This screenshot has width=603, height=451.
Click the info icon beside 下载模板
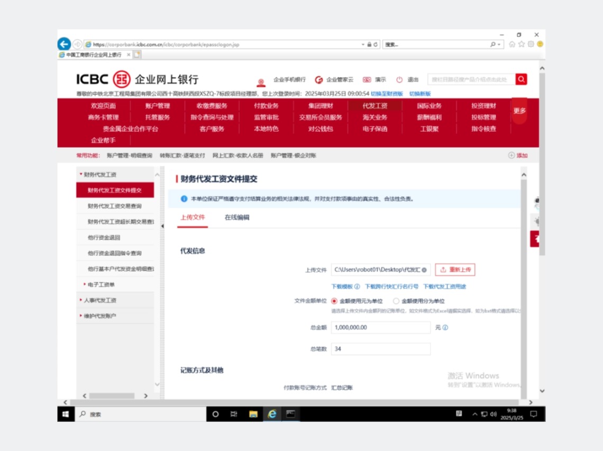point(357,286)
